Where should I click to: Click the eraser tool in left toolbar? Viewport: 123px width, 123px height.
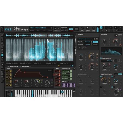[x=2, y=65]
